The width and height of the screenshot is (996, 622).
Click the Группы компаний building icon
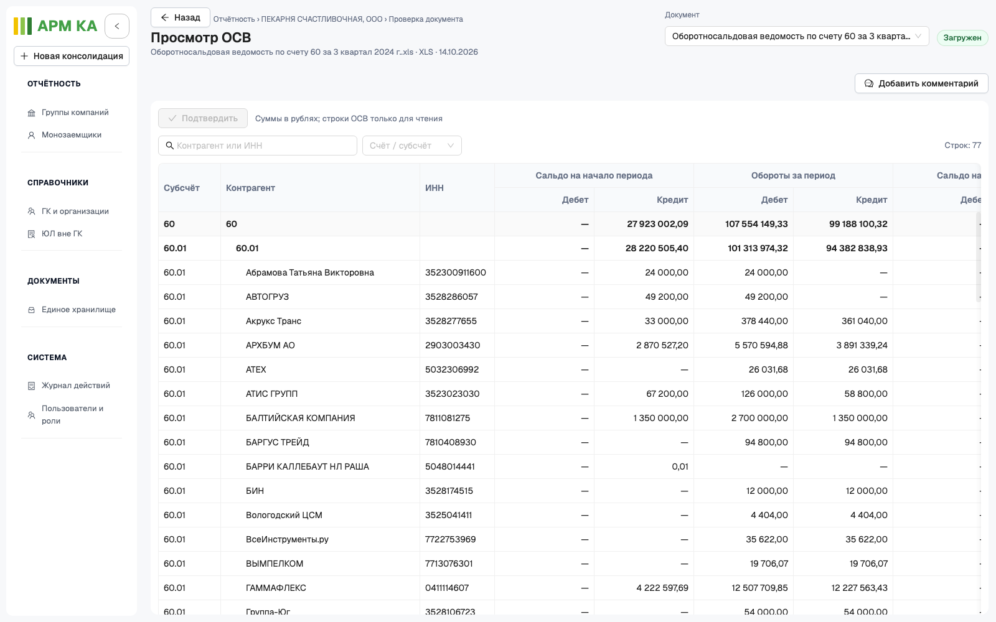(31, 113)
